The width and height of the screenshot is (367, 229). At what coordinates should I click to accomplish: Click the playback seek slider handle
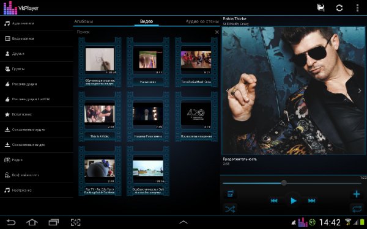coord(284,183)
